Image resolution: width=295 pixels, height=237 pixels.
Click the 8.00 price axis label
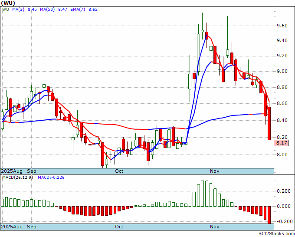click(282, 155)
